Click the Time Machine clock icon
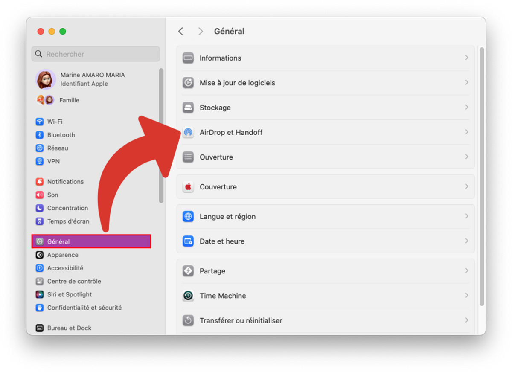The image size is (512, 372). pyautogui.click(x=188, y=296)
